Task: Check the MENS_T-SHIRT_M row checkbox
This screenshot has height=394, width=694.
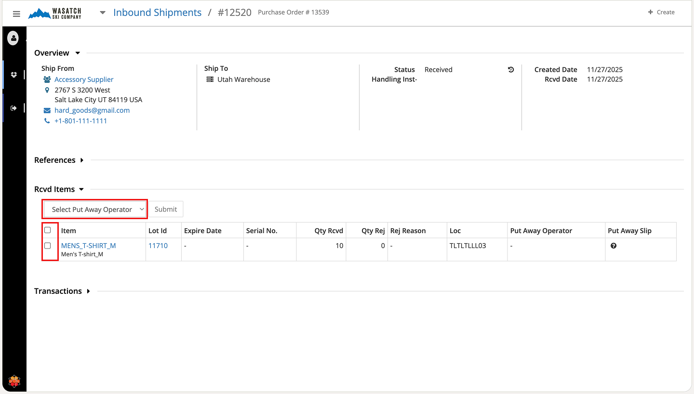Action: (x=48, y=246)
